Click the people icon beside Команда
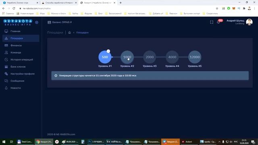 6,53
